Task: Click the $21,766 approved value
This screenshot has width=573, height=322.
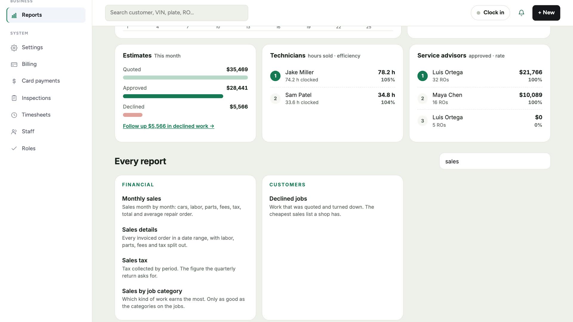Action: (530, 72)
